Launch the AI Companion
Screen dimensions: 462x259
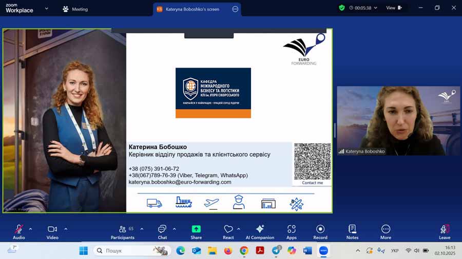click(260, 230)
